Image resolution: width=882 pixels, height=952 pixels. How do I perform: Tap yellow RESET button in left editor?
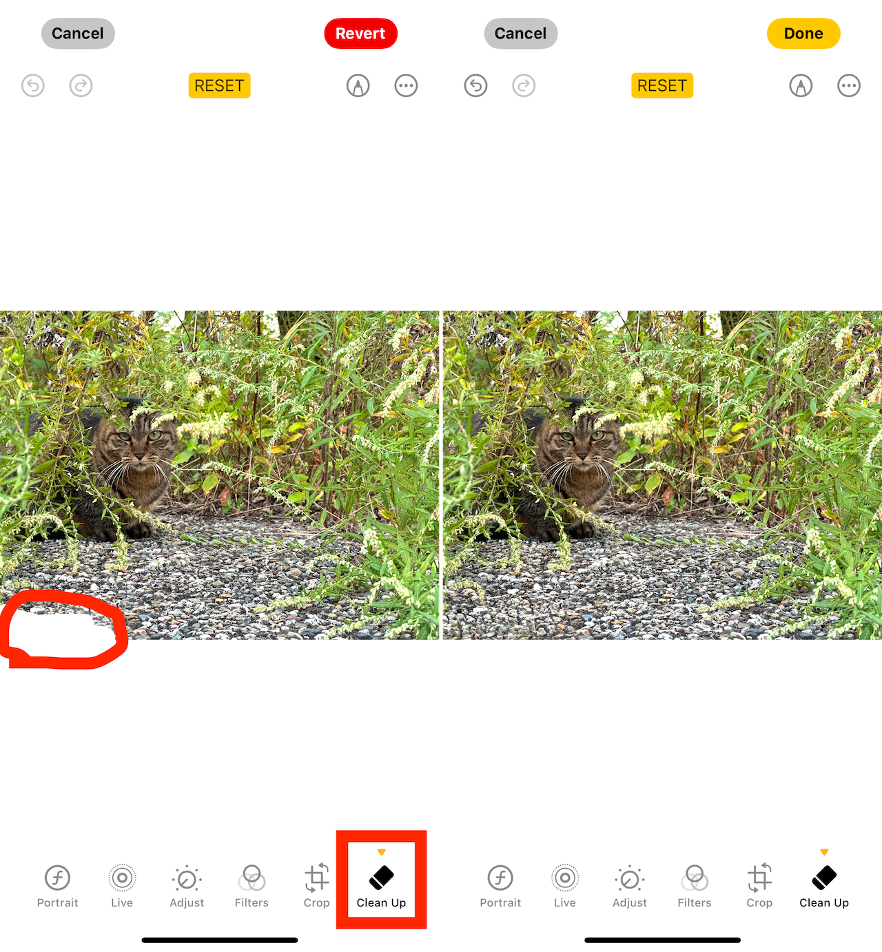pos(219,85)
